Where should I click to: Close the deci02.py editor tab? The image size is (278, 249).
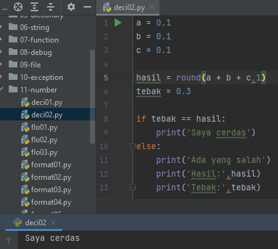pos(152,7)
